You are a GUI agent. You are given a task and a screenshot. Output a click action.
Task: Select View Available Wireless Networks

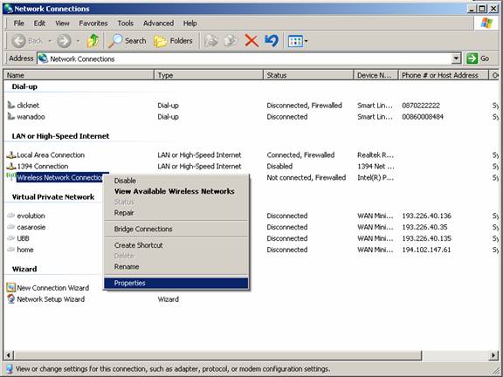coord(176,191)
